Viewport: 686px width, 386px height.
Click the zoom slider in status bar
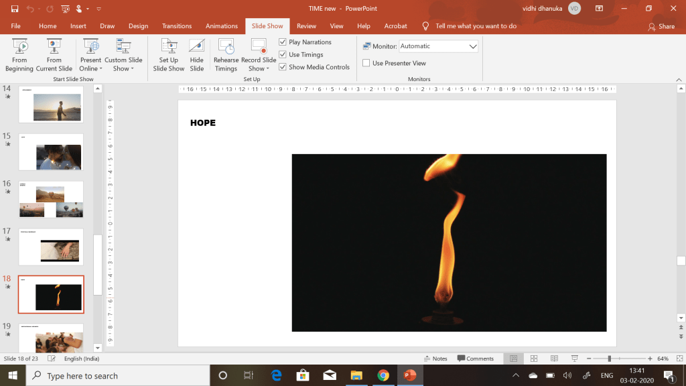[610, 359]
